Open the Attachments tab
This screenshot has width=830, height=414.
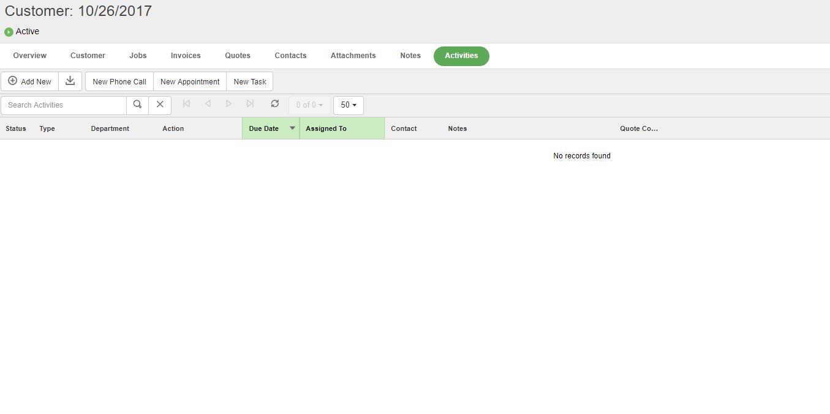(353, 56)
